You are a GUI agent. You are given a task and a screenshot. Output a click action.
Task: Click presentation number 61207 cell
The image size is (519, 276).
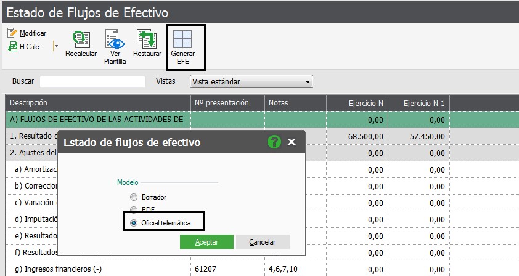click(x=227, y=269)
